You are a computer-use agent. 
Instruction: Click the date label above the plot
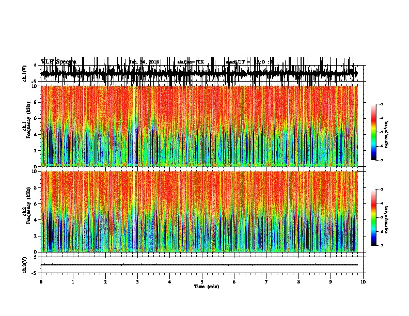(x=144, y=62)
